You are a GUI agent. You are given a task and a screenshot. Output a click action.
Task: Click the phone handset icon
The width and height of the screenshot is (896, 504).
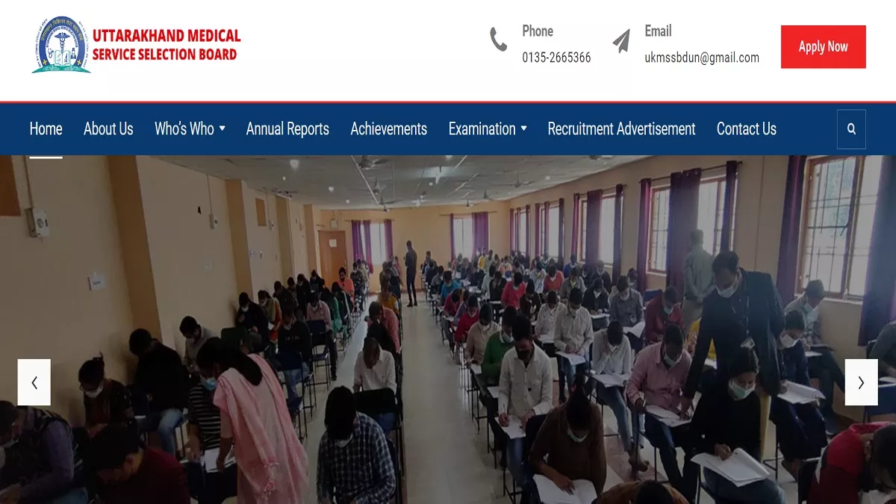pos(498,40)
